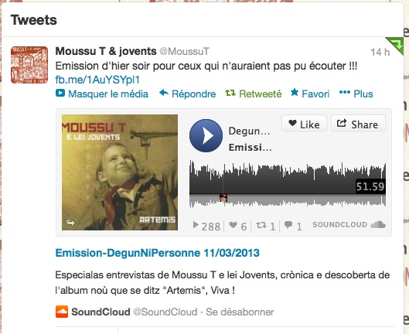Click the player's repost count icon
409x334 pixels.
tap(261, 225)
